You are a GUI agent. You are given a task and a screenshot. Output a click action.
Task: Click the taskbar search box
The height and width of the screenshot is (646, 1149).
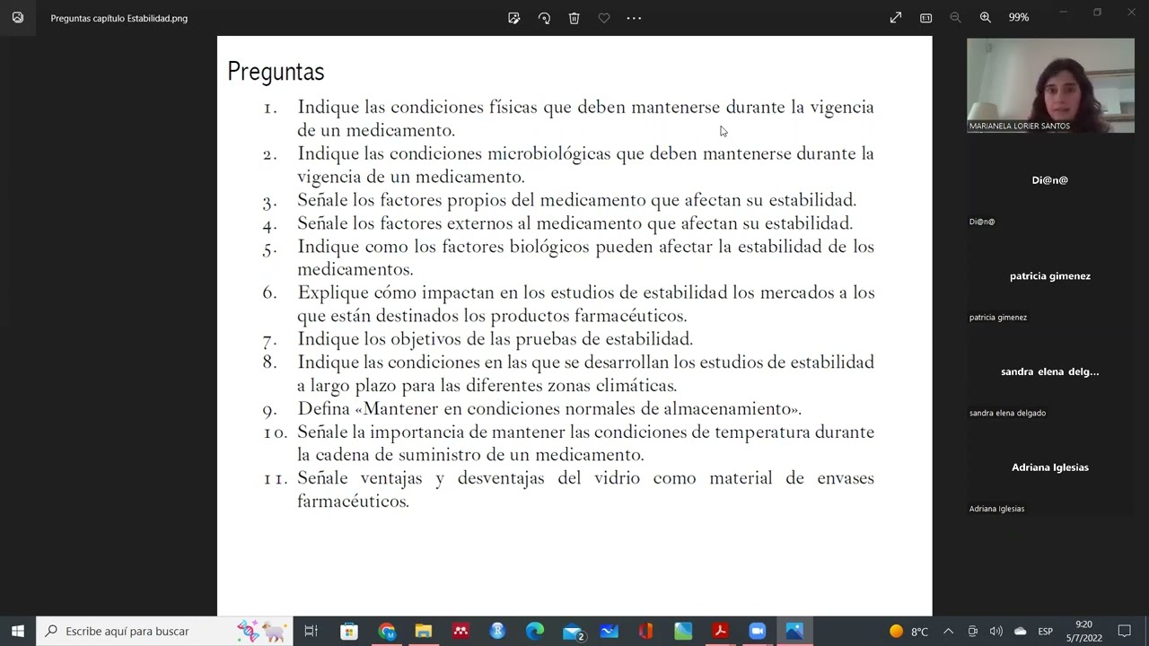[x=165, y=631]
